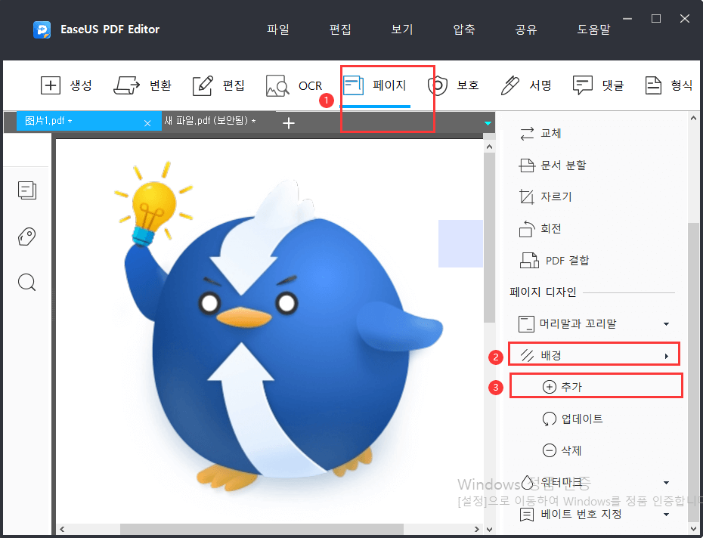Open the 편집 (Edit) toolbar tool
The height and width of the screenshot is (538, 703).
point(218,85)
